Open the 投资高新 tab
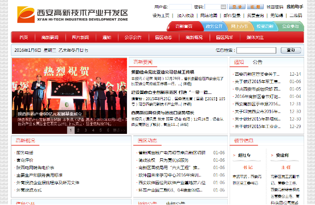 pos(265,26)
